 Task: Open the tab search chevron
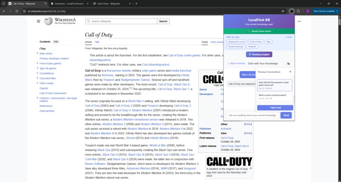3,3
